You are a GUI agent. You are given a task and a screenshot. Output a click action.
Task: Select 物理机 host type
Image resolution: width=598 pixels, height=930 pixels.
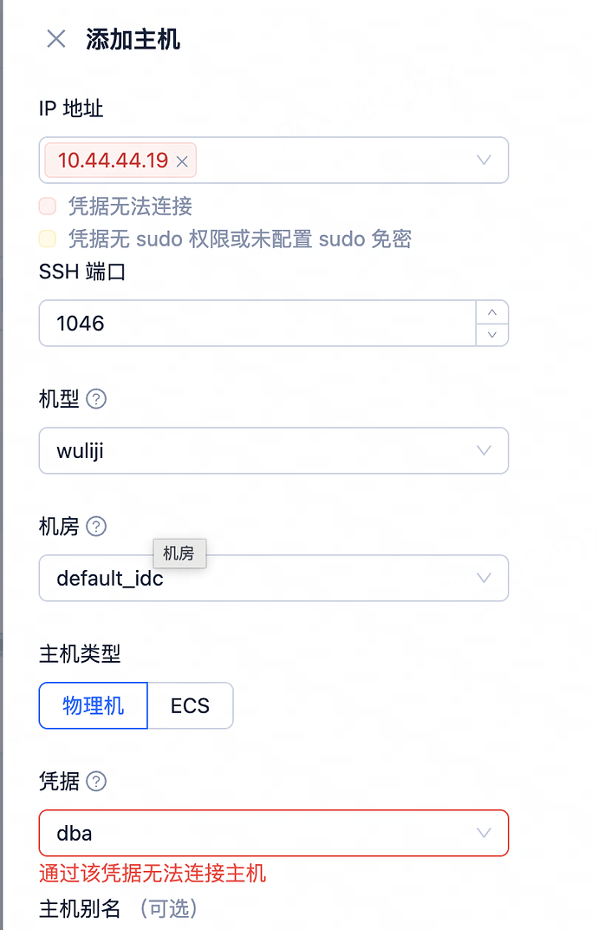[x=94, y=705]
